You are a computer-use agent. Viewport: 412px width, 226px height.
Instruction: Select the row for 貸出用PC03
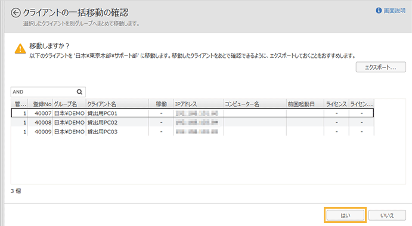tap(193, 132)
